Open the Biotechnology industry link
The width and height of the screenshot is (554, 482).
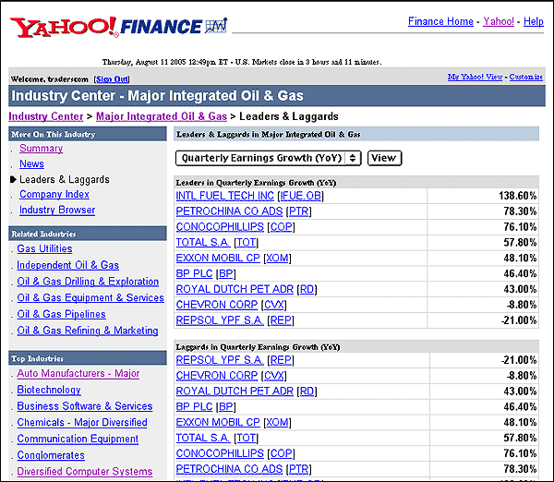click(49, 390)
